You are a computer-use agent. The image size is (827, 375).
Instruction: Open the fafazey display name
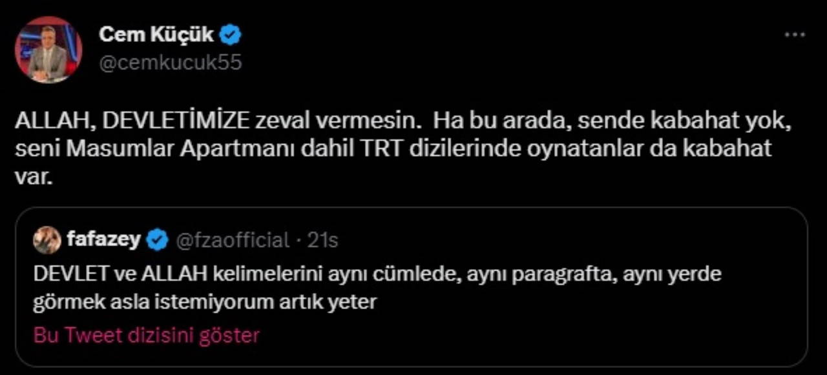point(103,240)
